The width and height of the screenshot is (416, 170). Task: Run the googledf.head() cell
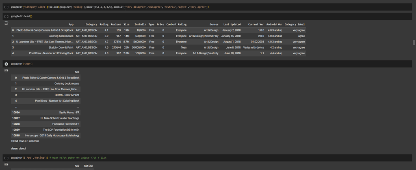[x=6, y=16]
